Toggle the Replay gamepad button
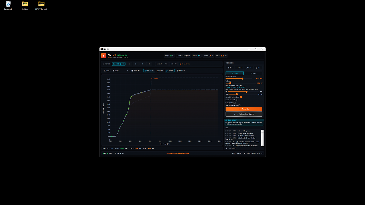This screenshot has width=365, height=205. click(x=170, y=70)
